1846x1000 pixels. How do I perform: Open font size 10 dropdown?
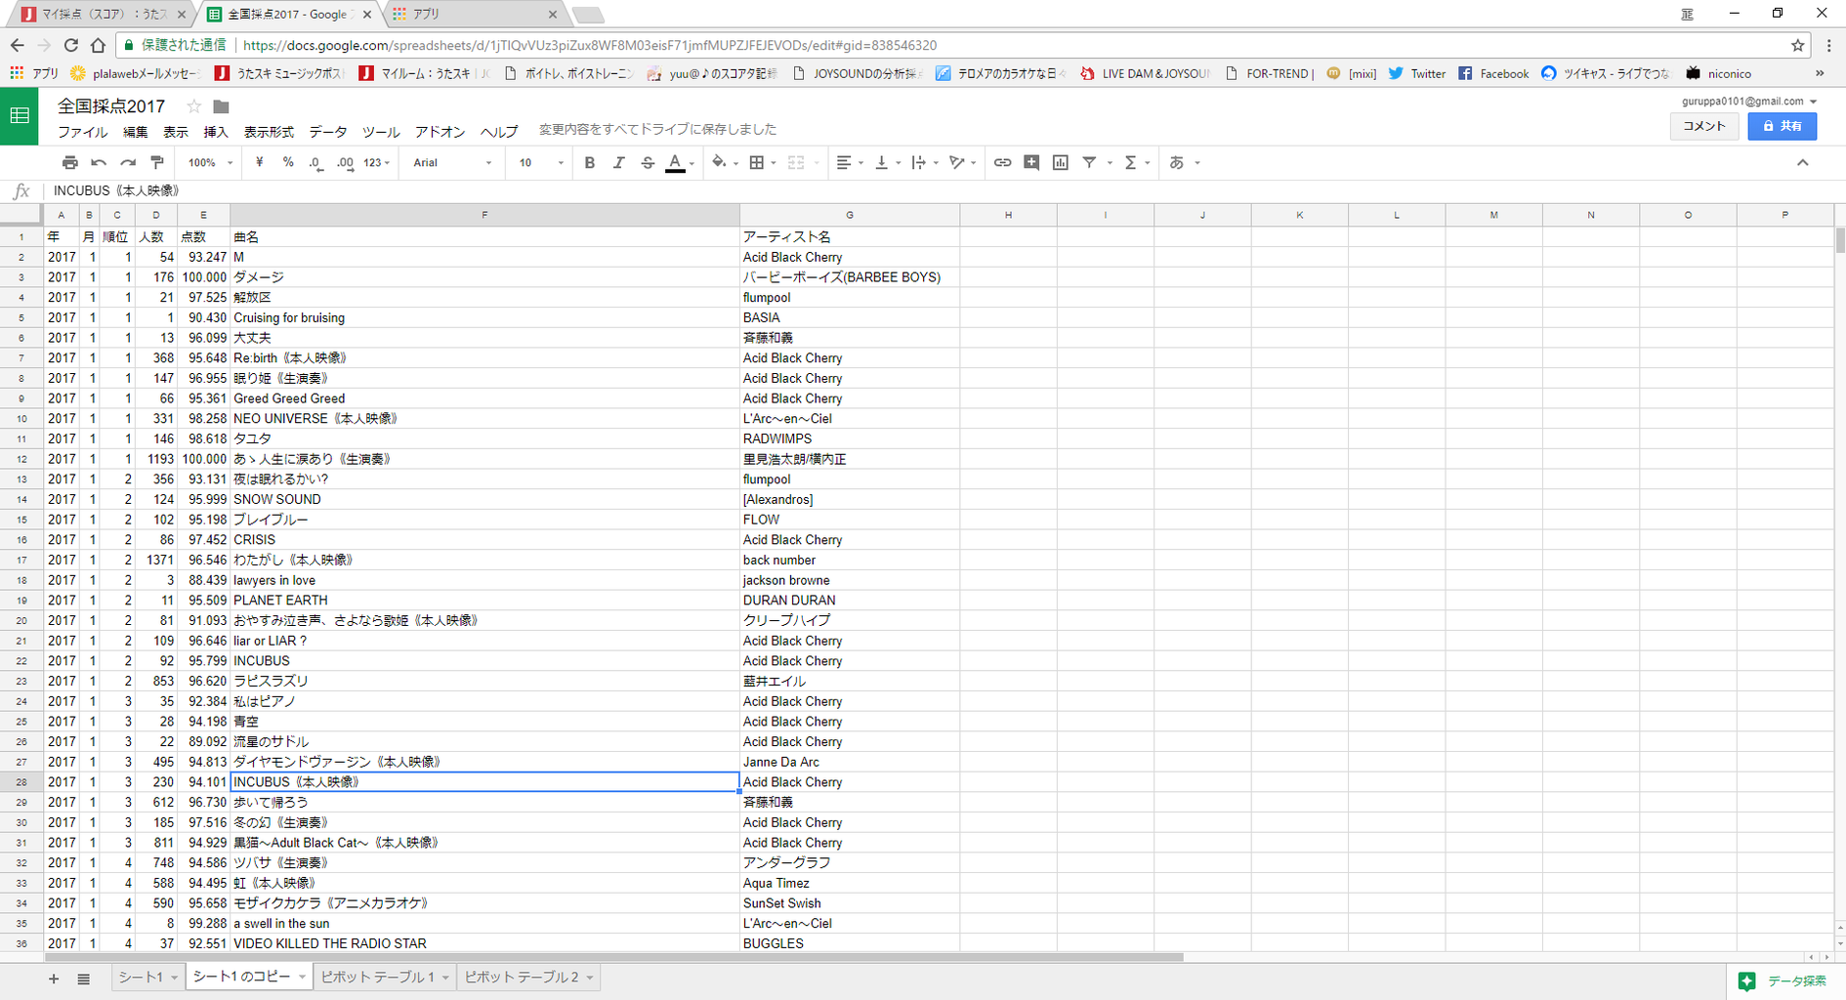pos(541,163)
